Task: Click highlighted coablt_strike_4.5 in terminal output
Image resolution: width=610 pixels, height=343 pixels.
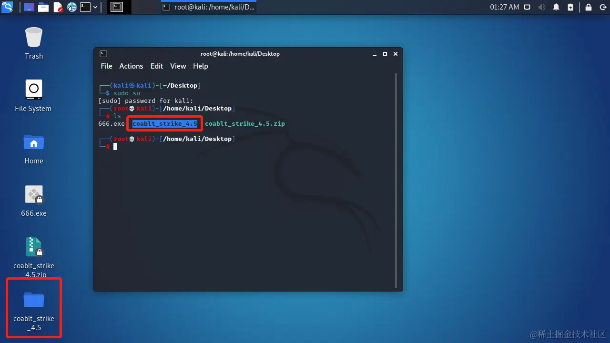Action: click(165, 124)
